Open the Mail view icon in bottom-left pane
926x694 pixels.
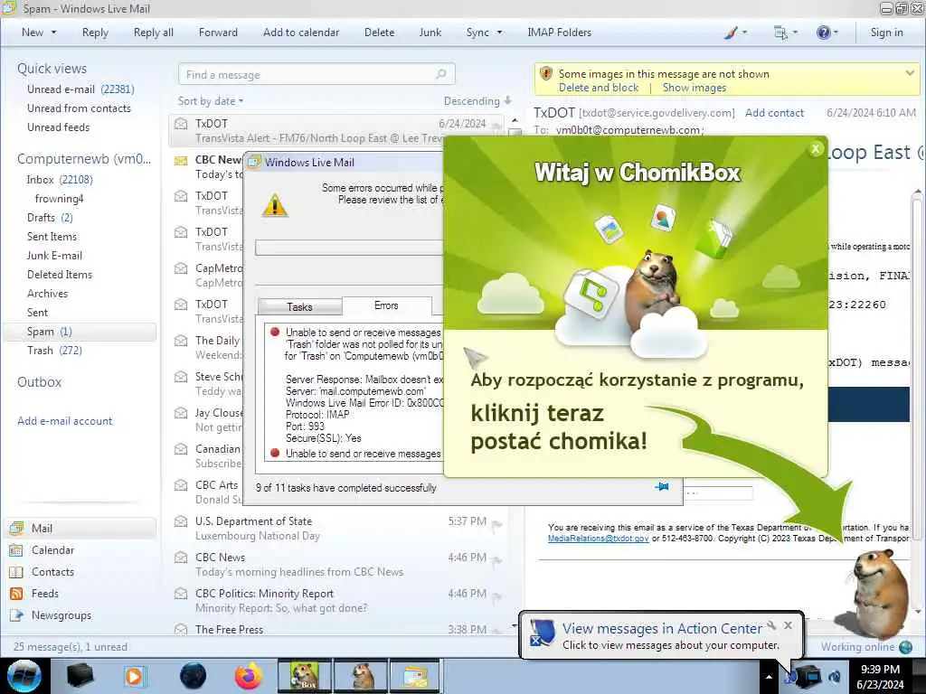(x=16, y=528)
